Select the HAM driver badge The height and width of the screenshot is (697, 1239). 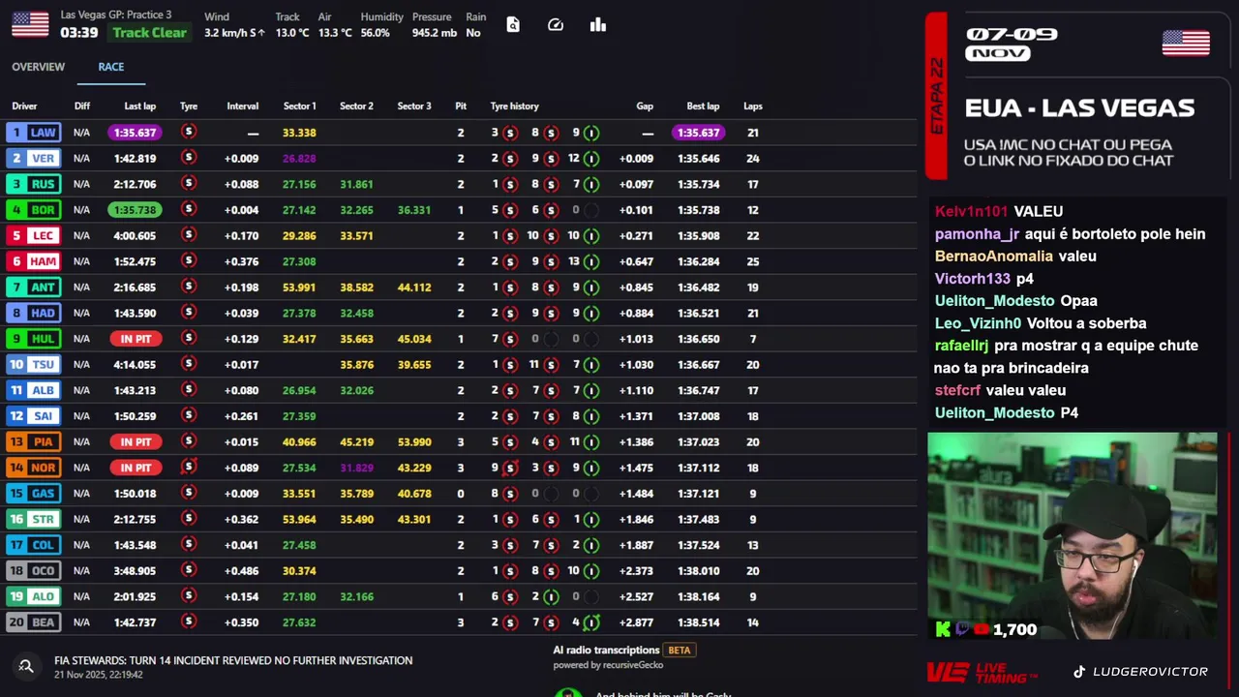click(33, 261)
